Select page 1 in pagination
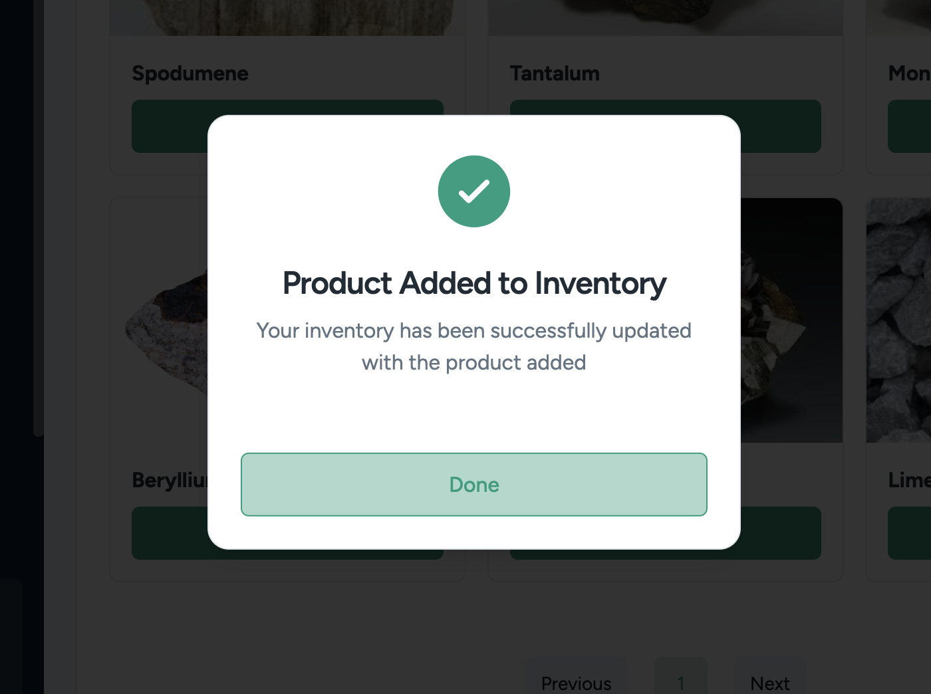Image resolution: width=931 pixels, height=694 pixels. (x=680, y=682)
